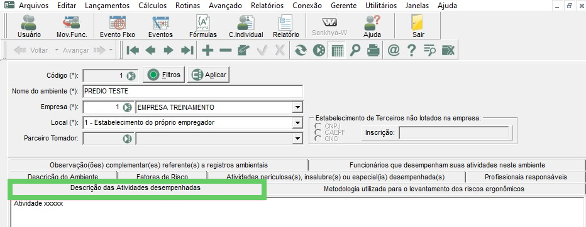Add new record plus icon
The height and width of the screenshot is (227, 586).
(x=207, y=50)
